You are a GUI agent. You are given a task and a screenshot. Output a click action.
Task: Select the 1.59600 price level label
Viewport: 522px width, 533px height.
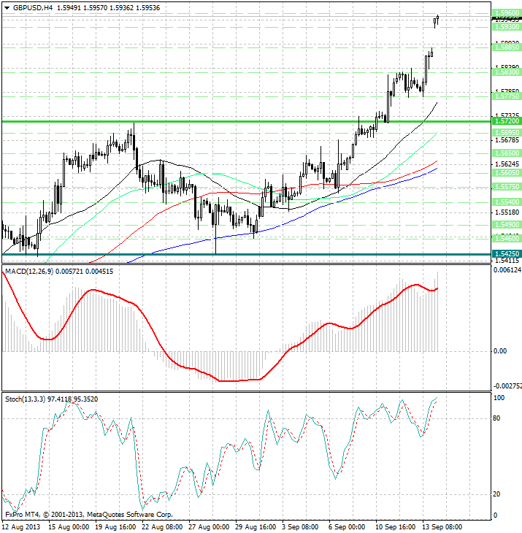point(507,13)
